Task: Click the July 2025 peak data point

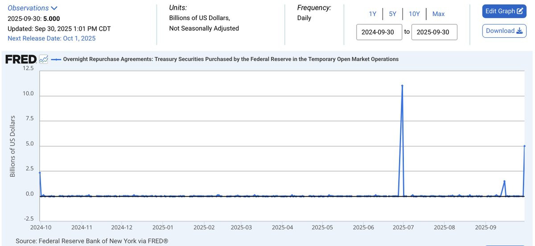Action: click(x=402, y=85)
